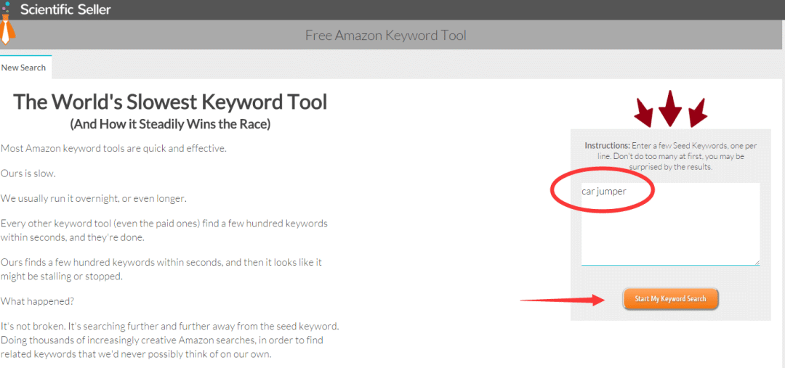Click the right red downward arrow

click(x=698, y=113)
